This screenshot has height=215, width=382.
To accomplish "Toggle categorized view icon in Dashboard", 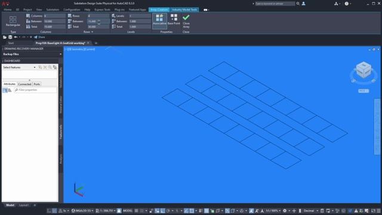I will click(x=5, y=90).
